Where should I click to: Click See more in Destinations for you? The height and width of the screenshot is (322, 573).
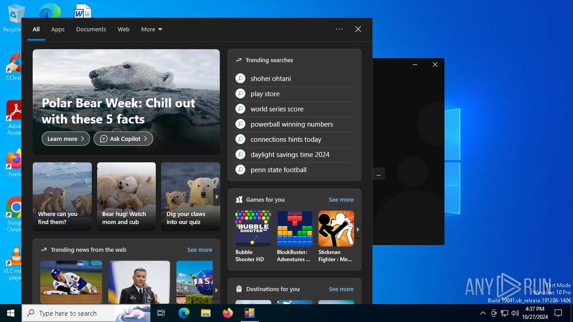tap(341, 289)
